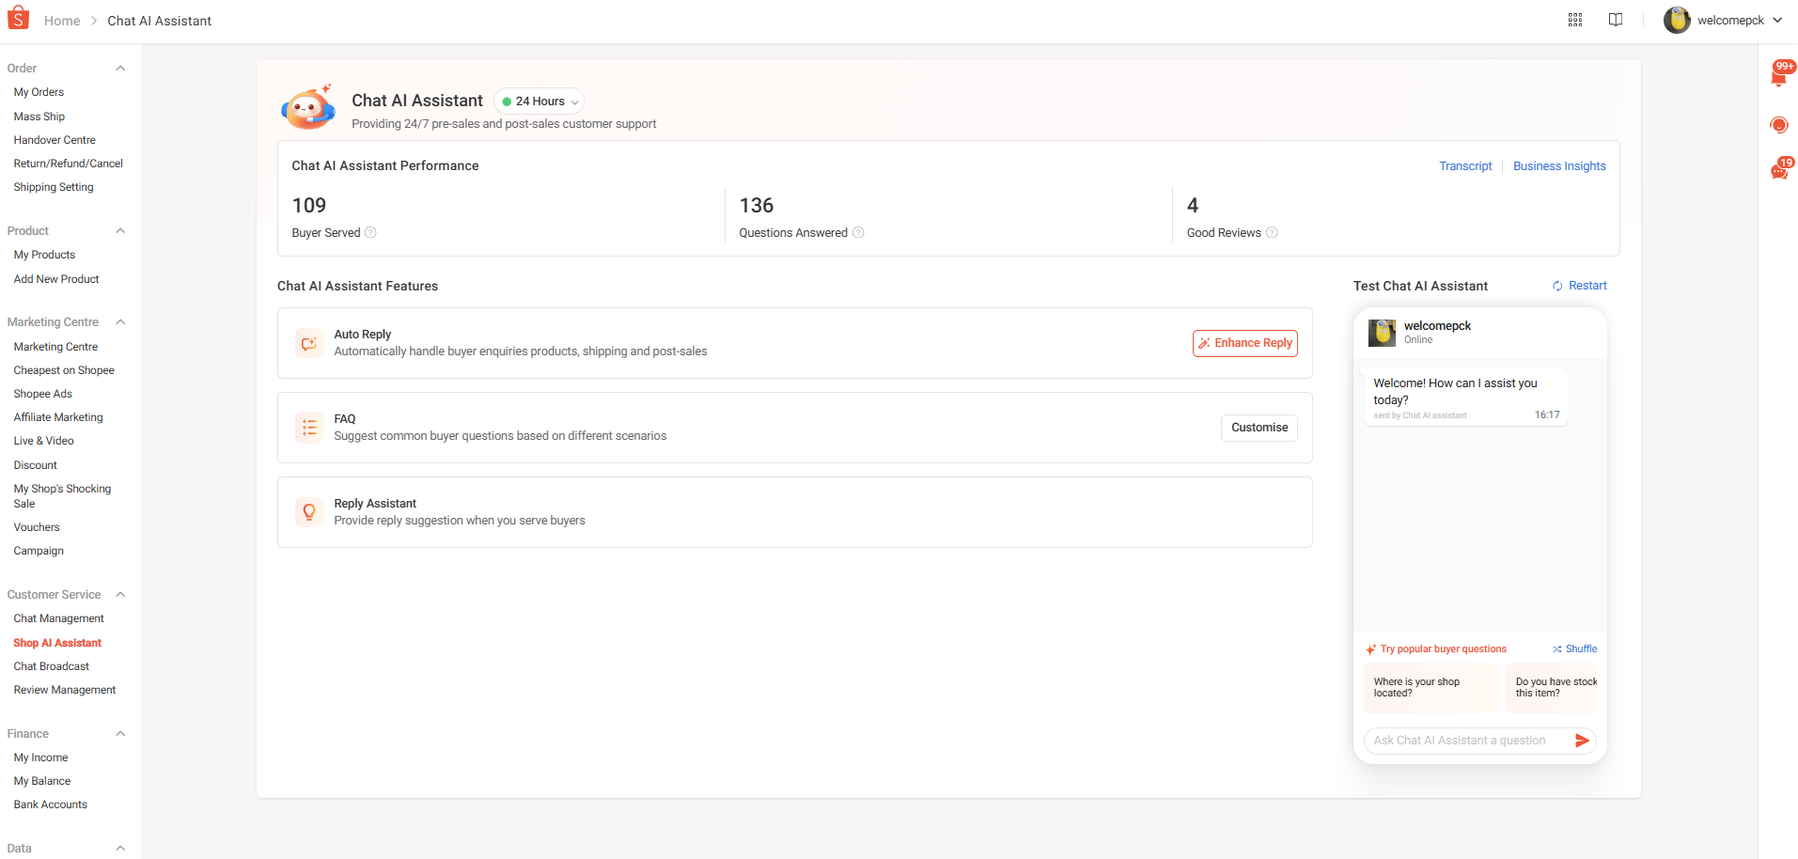
Task: Open Vouchers in Marketing Centre
Action: pos(37,527)
